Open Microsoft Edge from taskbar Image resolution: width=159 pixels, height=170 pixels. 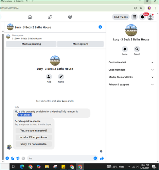pos(22,167)
